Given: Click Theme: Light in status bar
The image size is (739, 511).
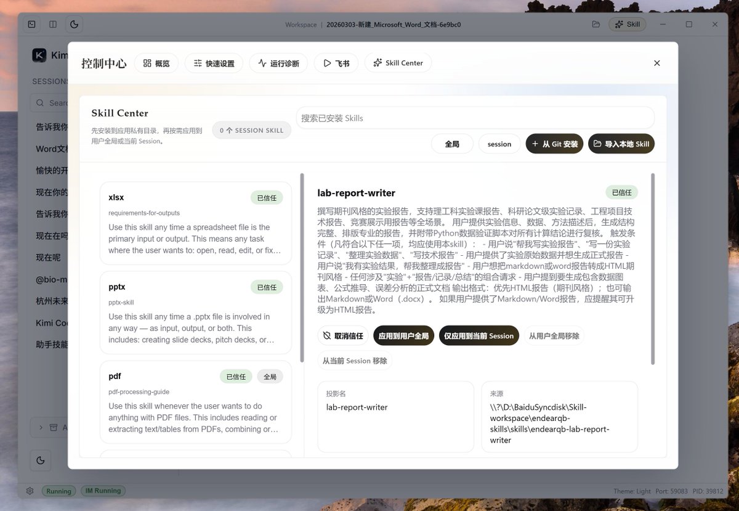Looking at the screenshot, I should (x=632, y=491).
